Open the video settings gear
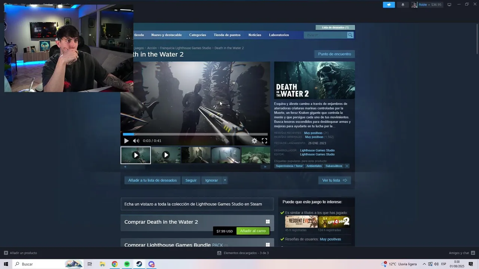Screen dimensions: 479x269 254,141
